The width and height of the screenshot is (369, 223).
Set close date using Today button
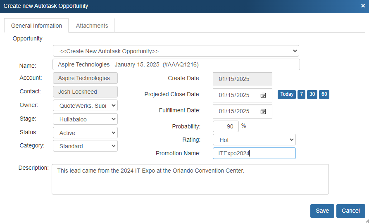click(x=287, y=95)
